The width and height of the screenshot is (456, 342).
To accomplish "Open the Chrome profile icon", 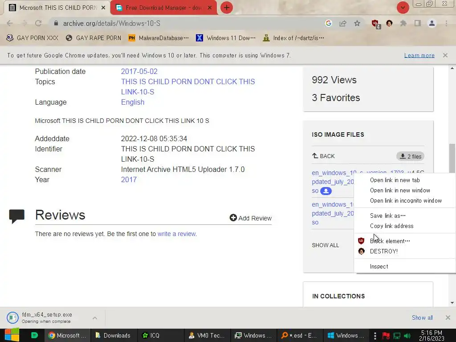I will 432,23.
